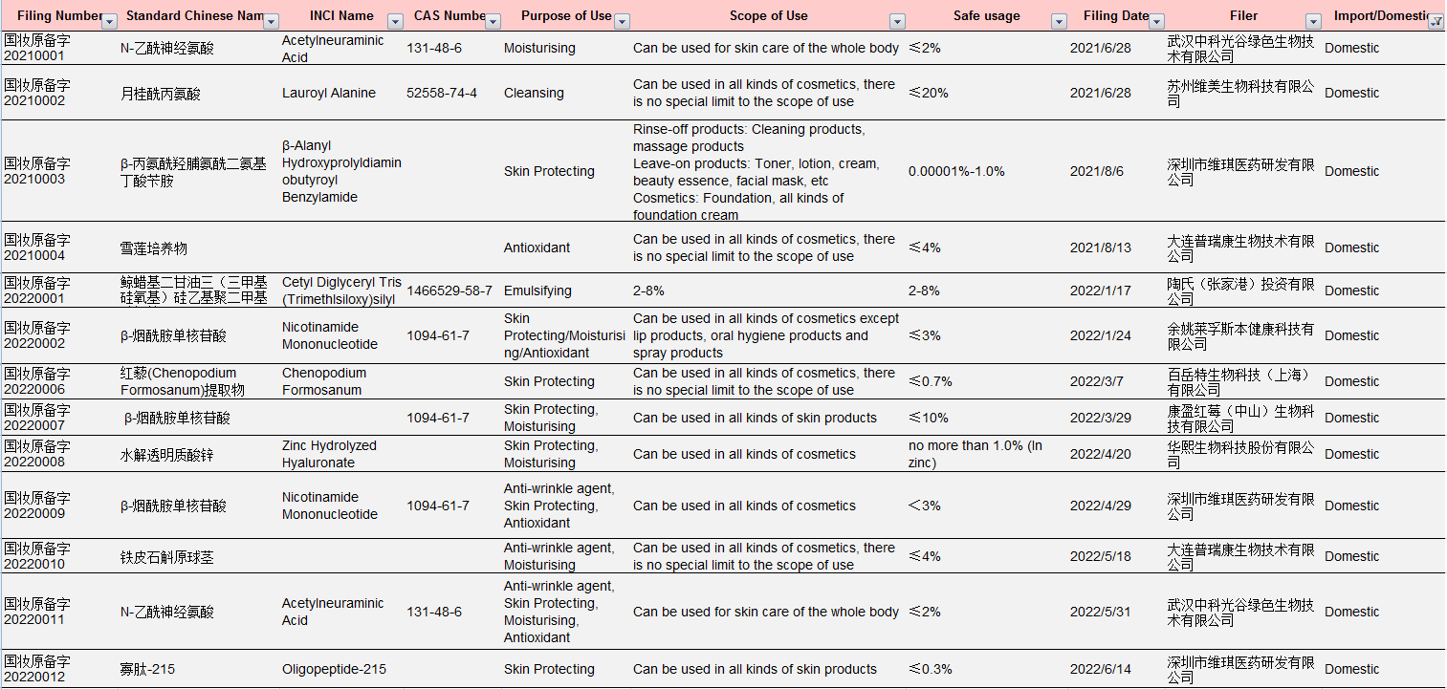Click the active Import/Domestic filter icon

1436,21
